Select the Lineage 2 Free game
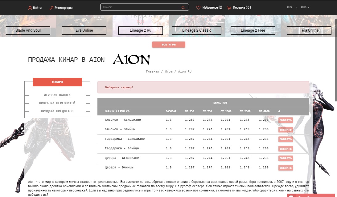337x197 pixels. (253, 30)
